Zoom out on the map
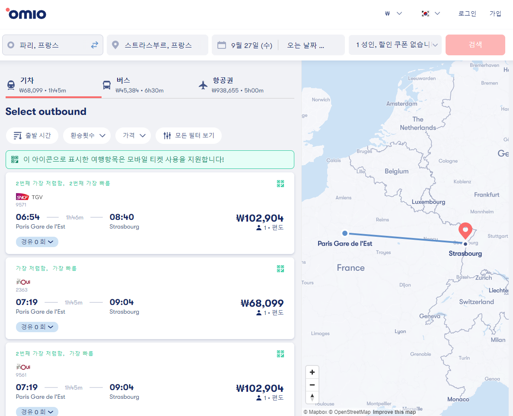 point(312,385)
